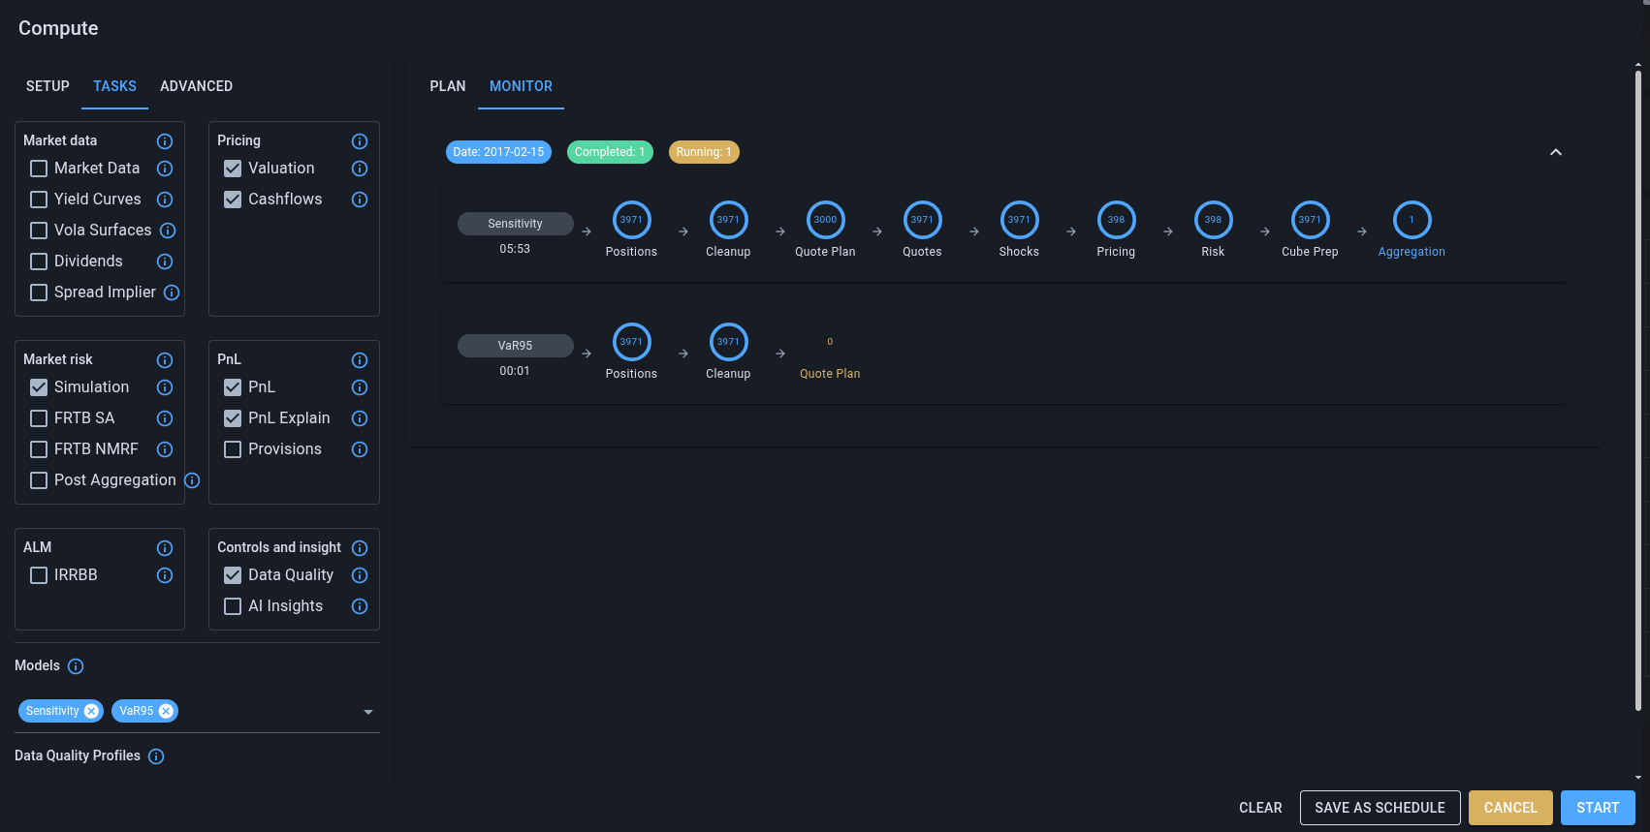Collapse the monitor date section chevron
The width and height of the screenshot is (1650, 832).
pos(1556,152)
